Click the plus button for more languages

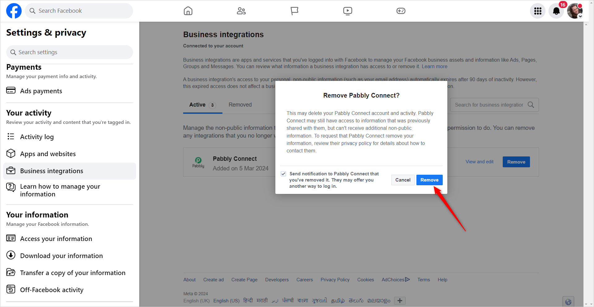[400, 300]
